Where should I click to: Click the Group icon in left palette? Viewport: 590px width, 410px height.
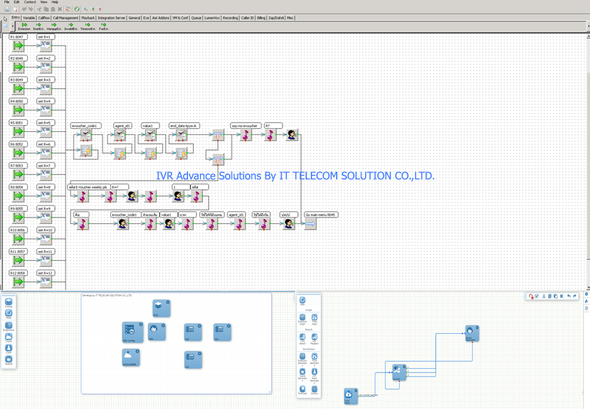pos(9,303)
